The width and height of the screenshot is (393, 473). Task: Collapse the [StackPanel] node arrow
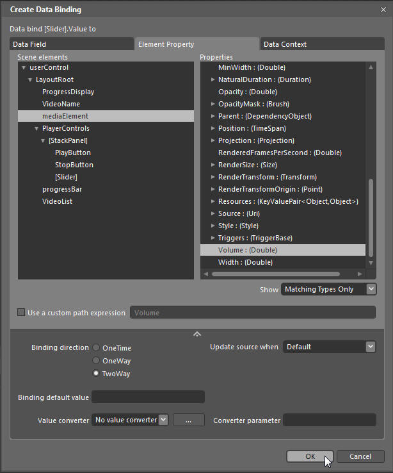tap(43, 140)
